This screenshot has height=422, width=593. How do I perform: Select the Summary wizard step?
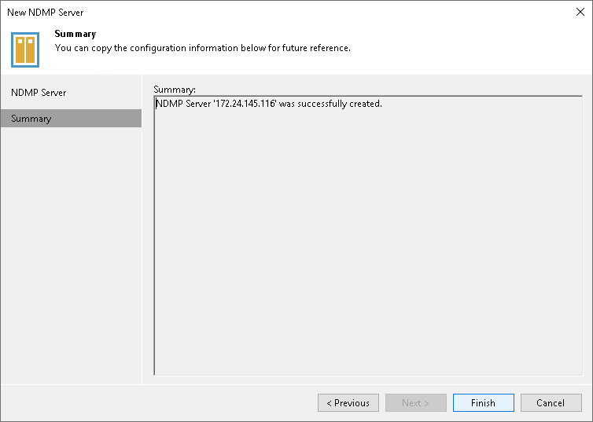coord(71,118)
